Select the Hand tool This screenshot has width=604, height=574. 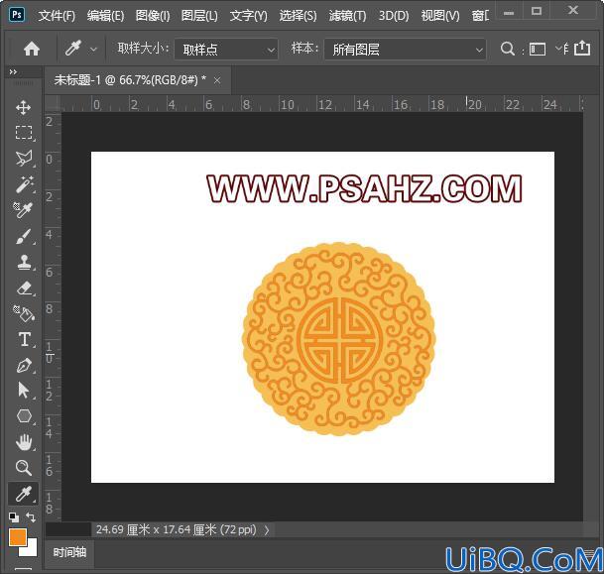24,442
